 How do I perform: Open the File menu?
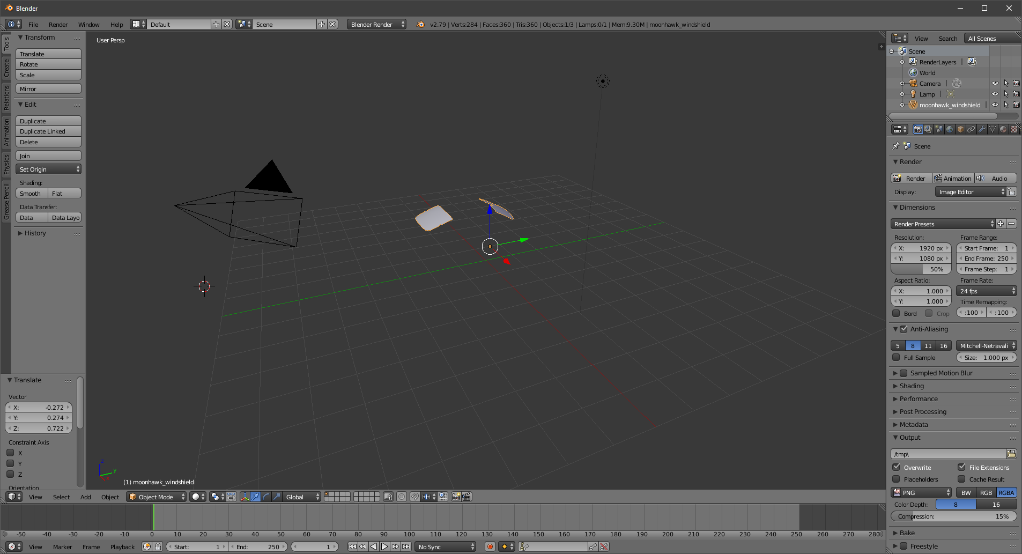coord(33,24)
